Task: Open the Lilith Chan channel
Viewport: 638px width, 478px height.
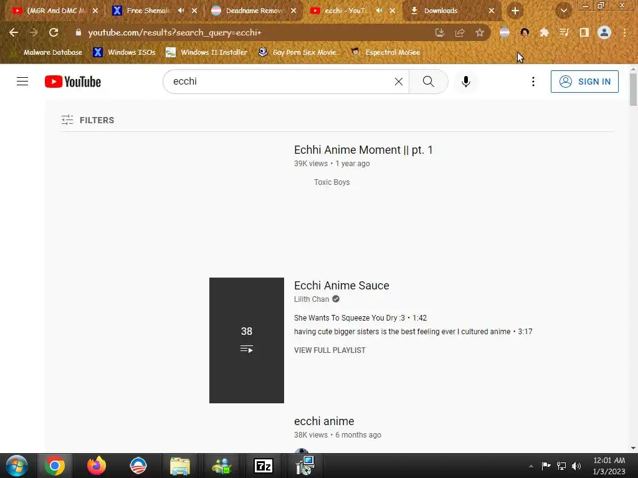Action: [x=312, y=299]
